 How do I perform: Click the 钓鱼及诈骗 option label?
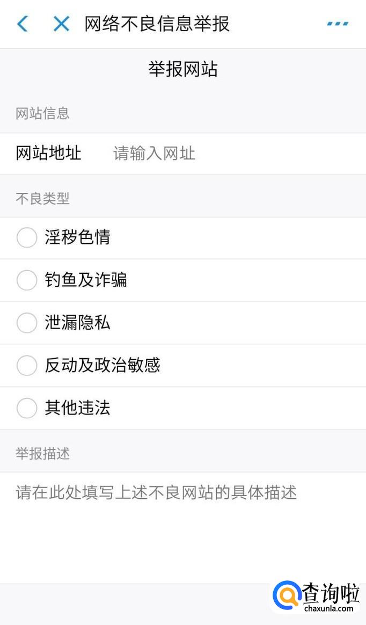(86, 280)
